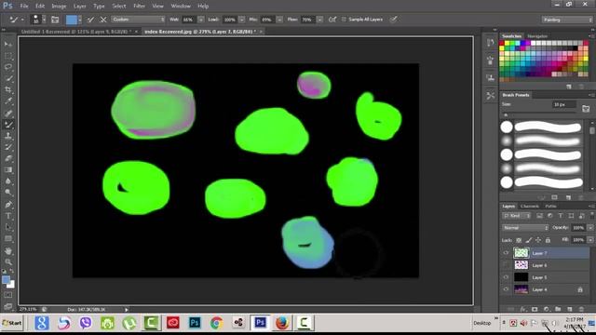The height and width of the screenshot is (335, 596).
Task: Click the current brush load color swatch
Action: pyautogui.click(x=72, y=20)
